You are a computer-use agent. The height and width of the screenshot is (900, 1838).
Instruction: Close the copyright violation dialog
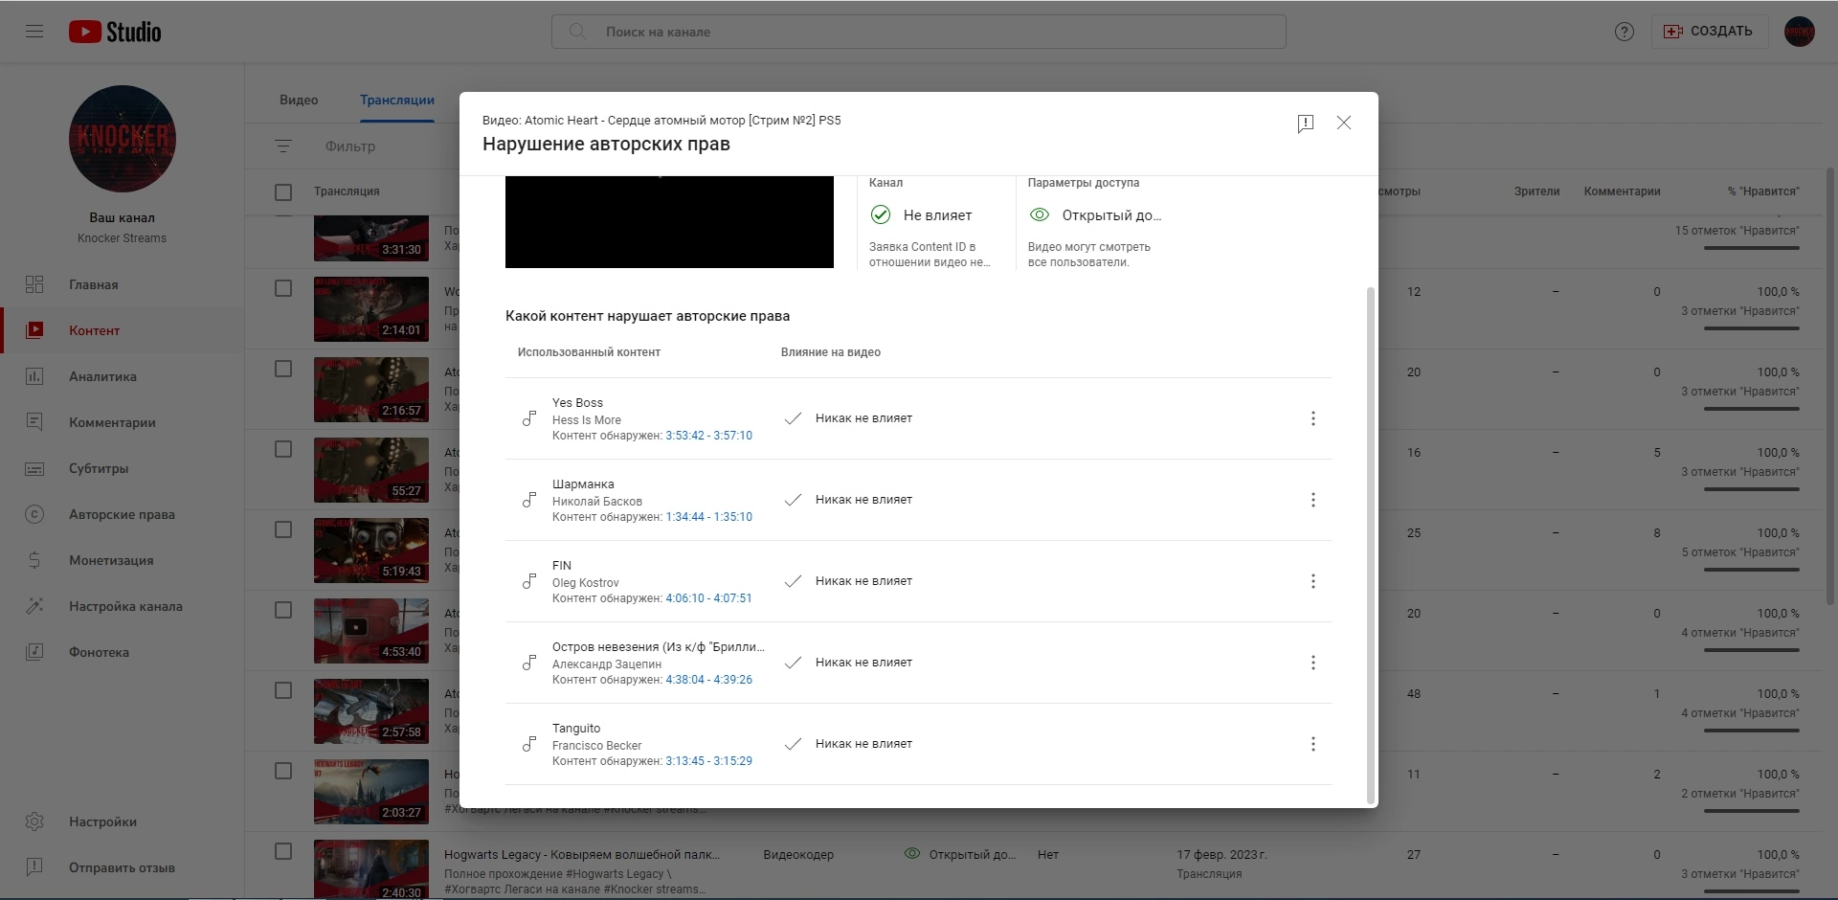click(x=1344, y=123)
